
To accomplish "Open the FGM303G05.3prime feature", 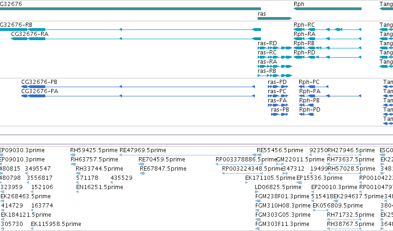I will 283,215.
